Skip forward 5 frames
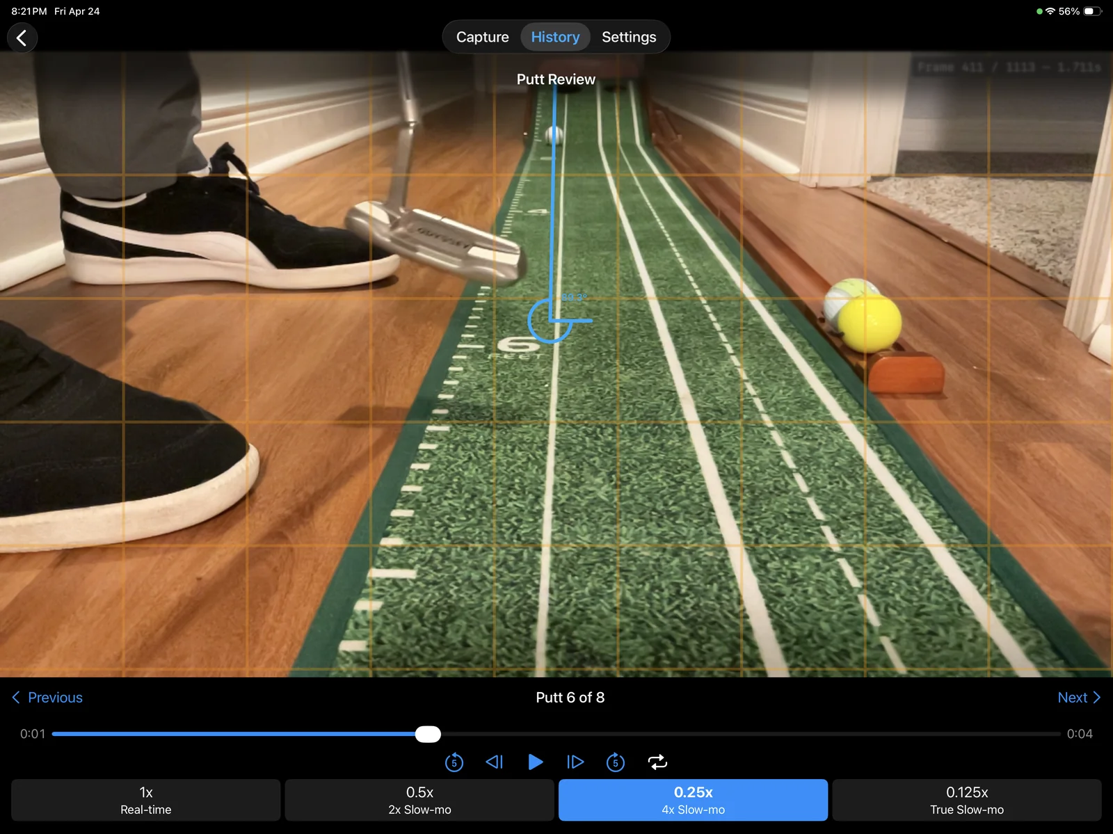Viewport: 1113px width, 834px height. (x=615, y=762)
